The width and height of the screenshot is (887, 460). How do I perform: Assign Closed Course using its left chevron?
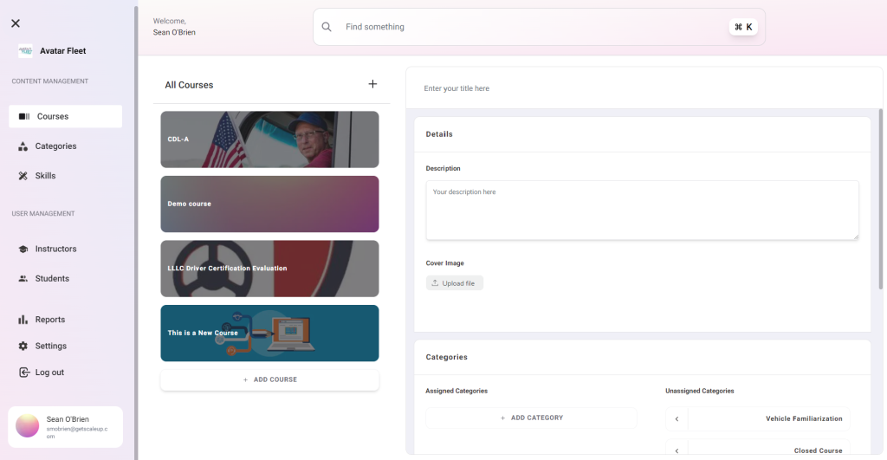tap(677, 450)
